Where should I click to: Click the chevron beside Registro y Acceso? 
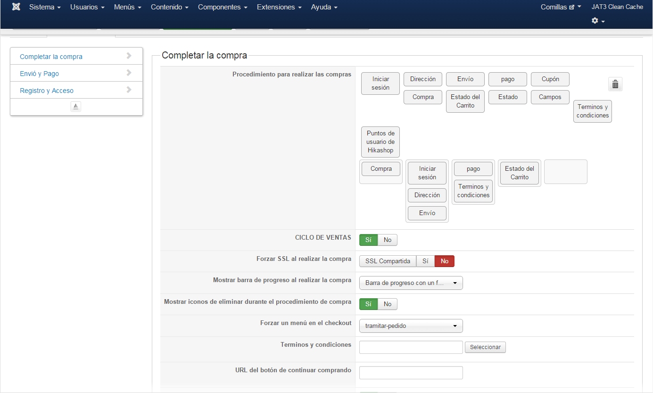click(129, 90)
